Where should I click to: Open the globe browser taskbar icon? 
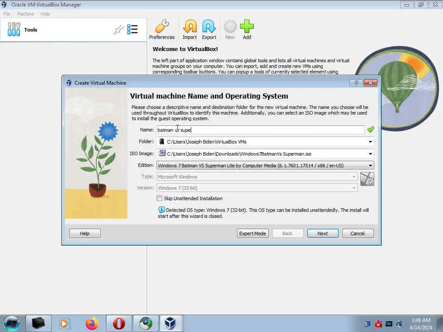(145, 323)
